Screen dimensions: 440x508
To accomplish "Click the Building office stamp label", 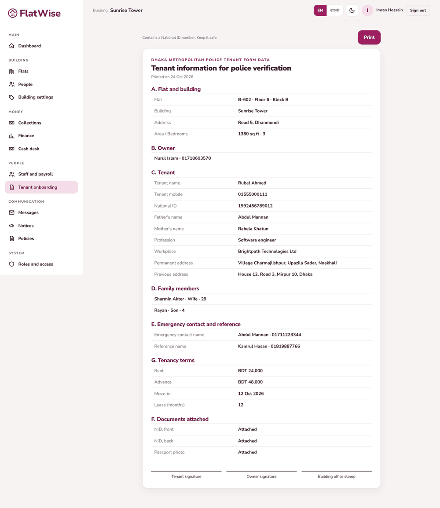I will 337,477.
